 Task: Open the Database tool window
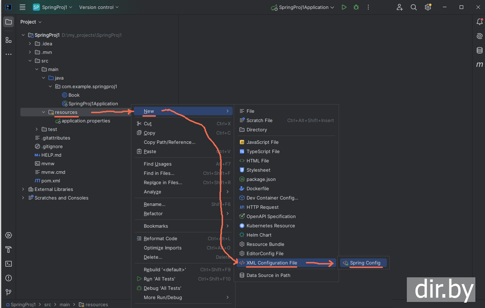[479, 50]
